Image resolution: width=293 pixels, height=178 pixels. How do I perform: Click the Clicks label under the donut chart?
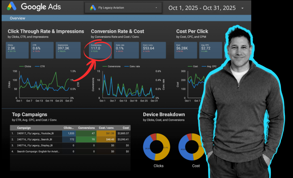pyautogui.click(x=159, y=166)
